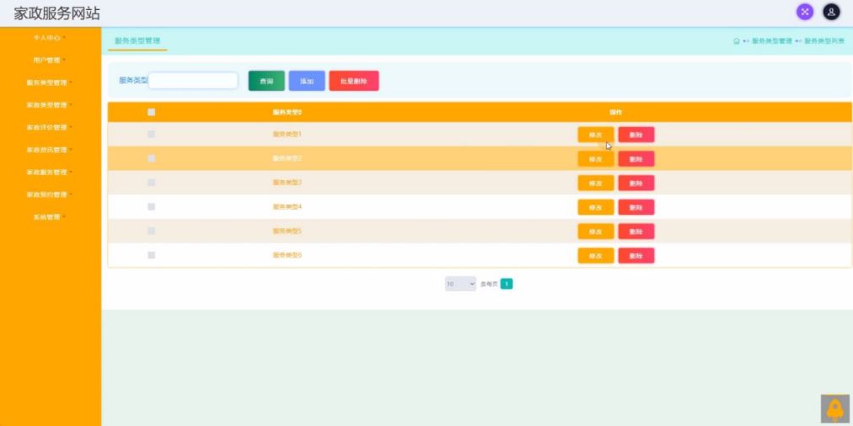Click 修改 button for 服务类型6
The height and width of the screenshot is (426, 853).
point(596,255)
